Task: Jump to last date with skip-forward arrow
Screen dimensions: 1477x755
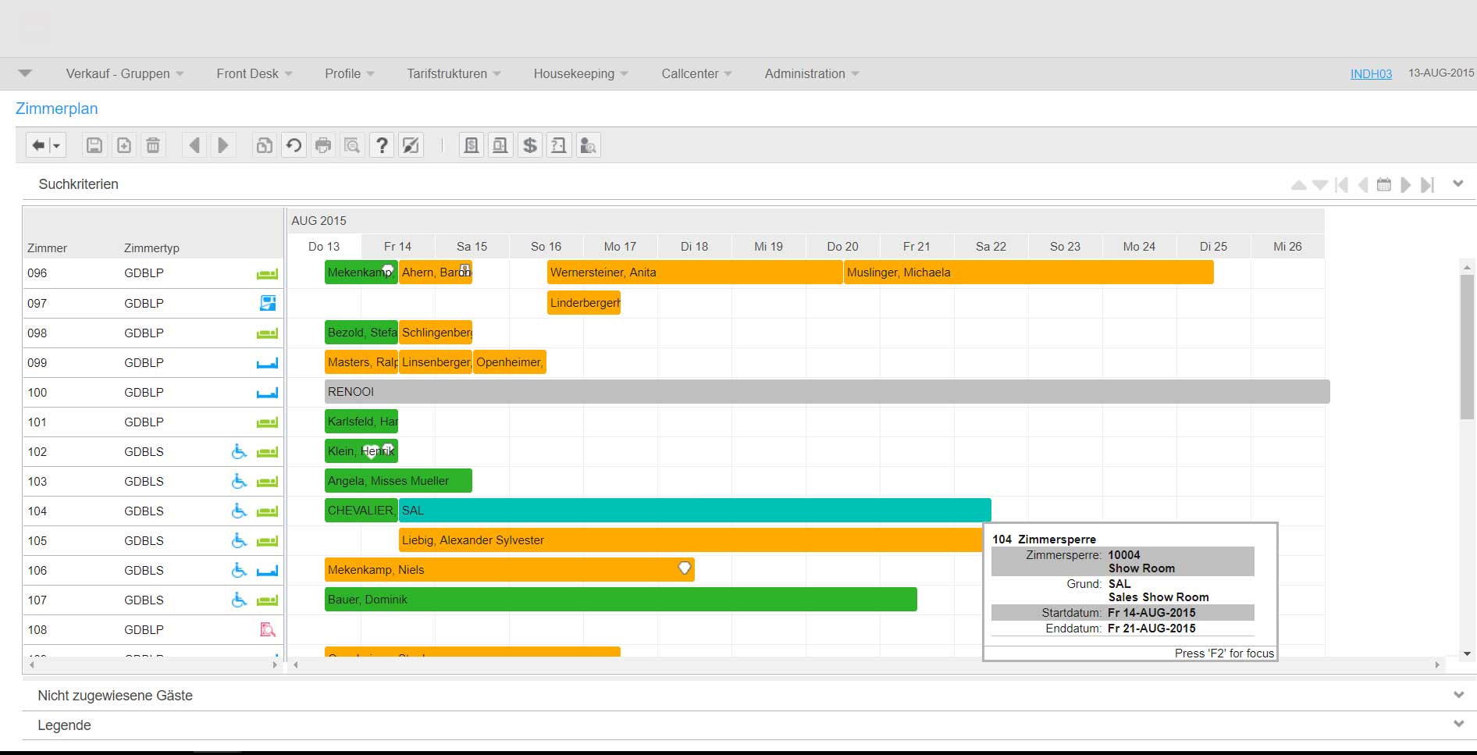Action: point(1427,185)
